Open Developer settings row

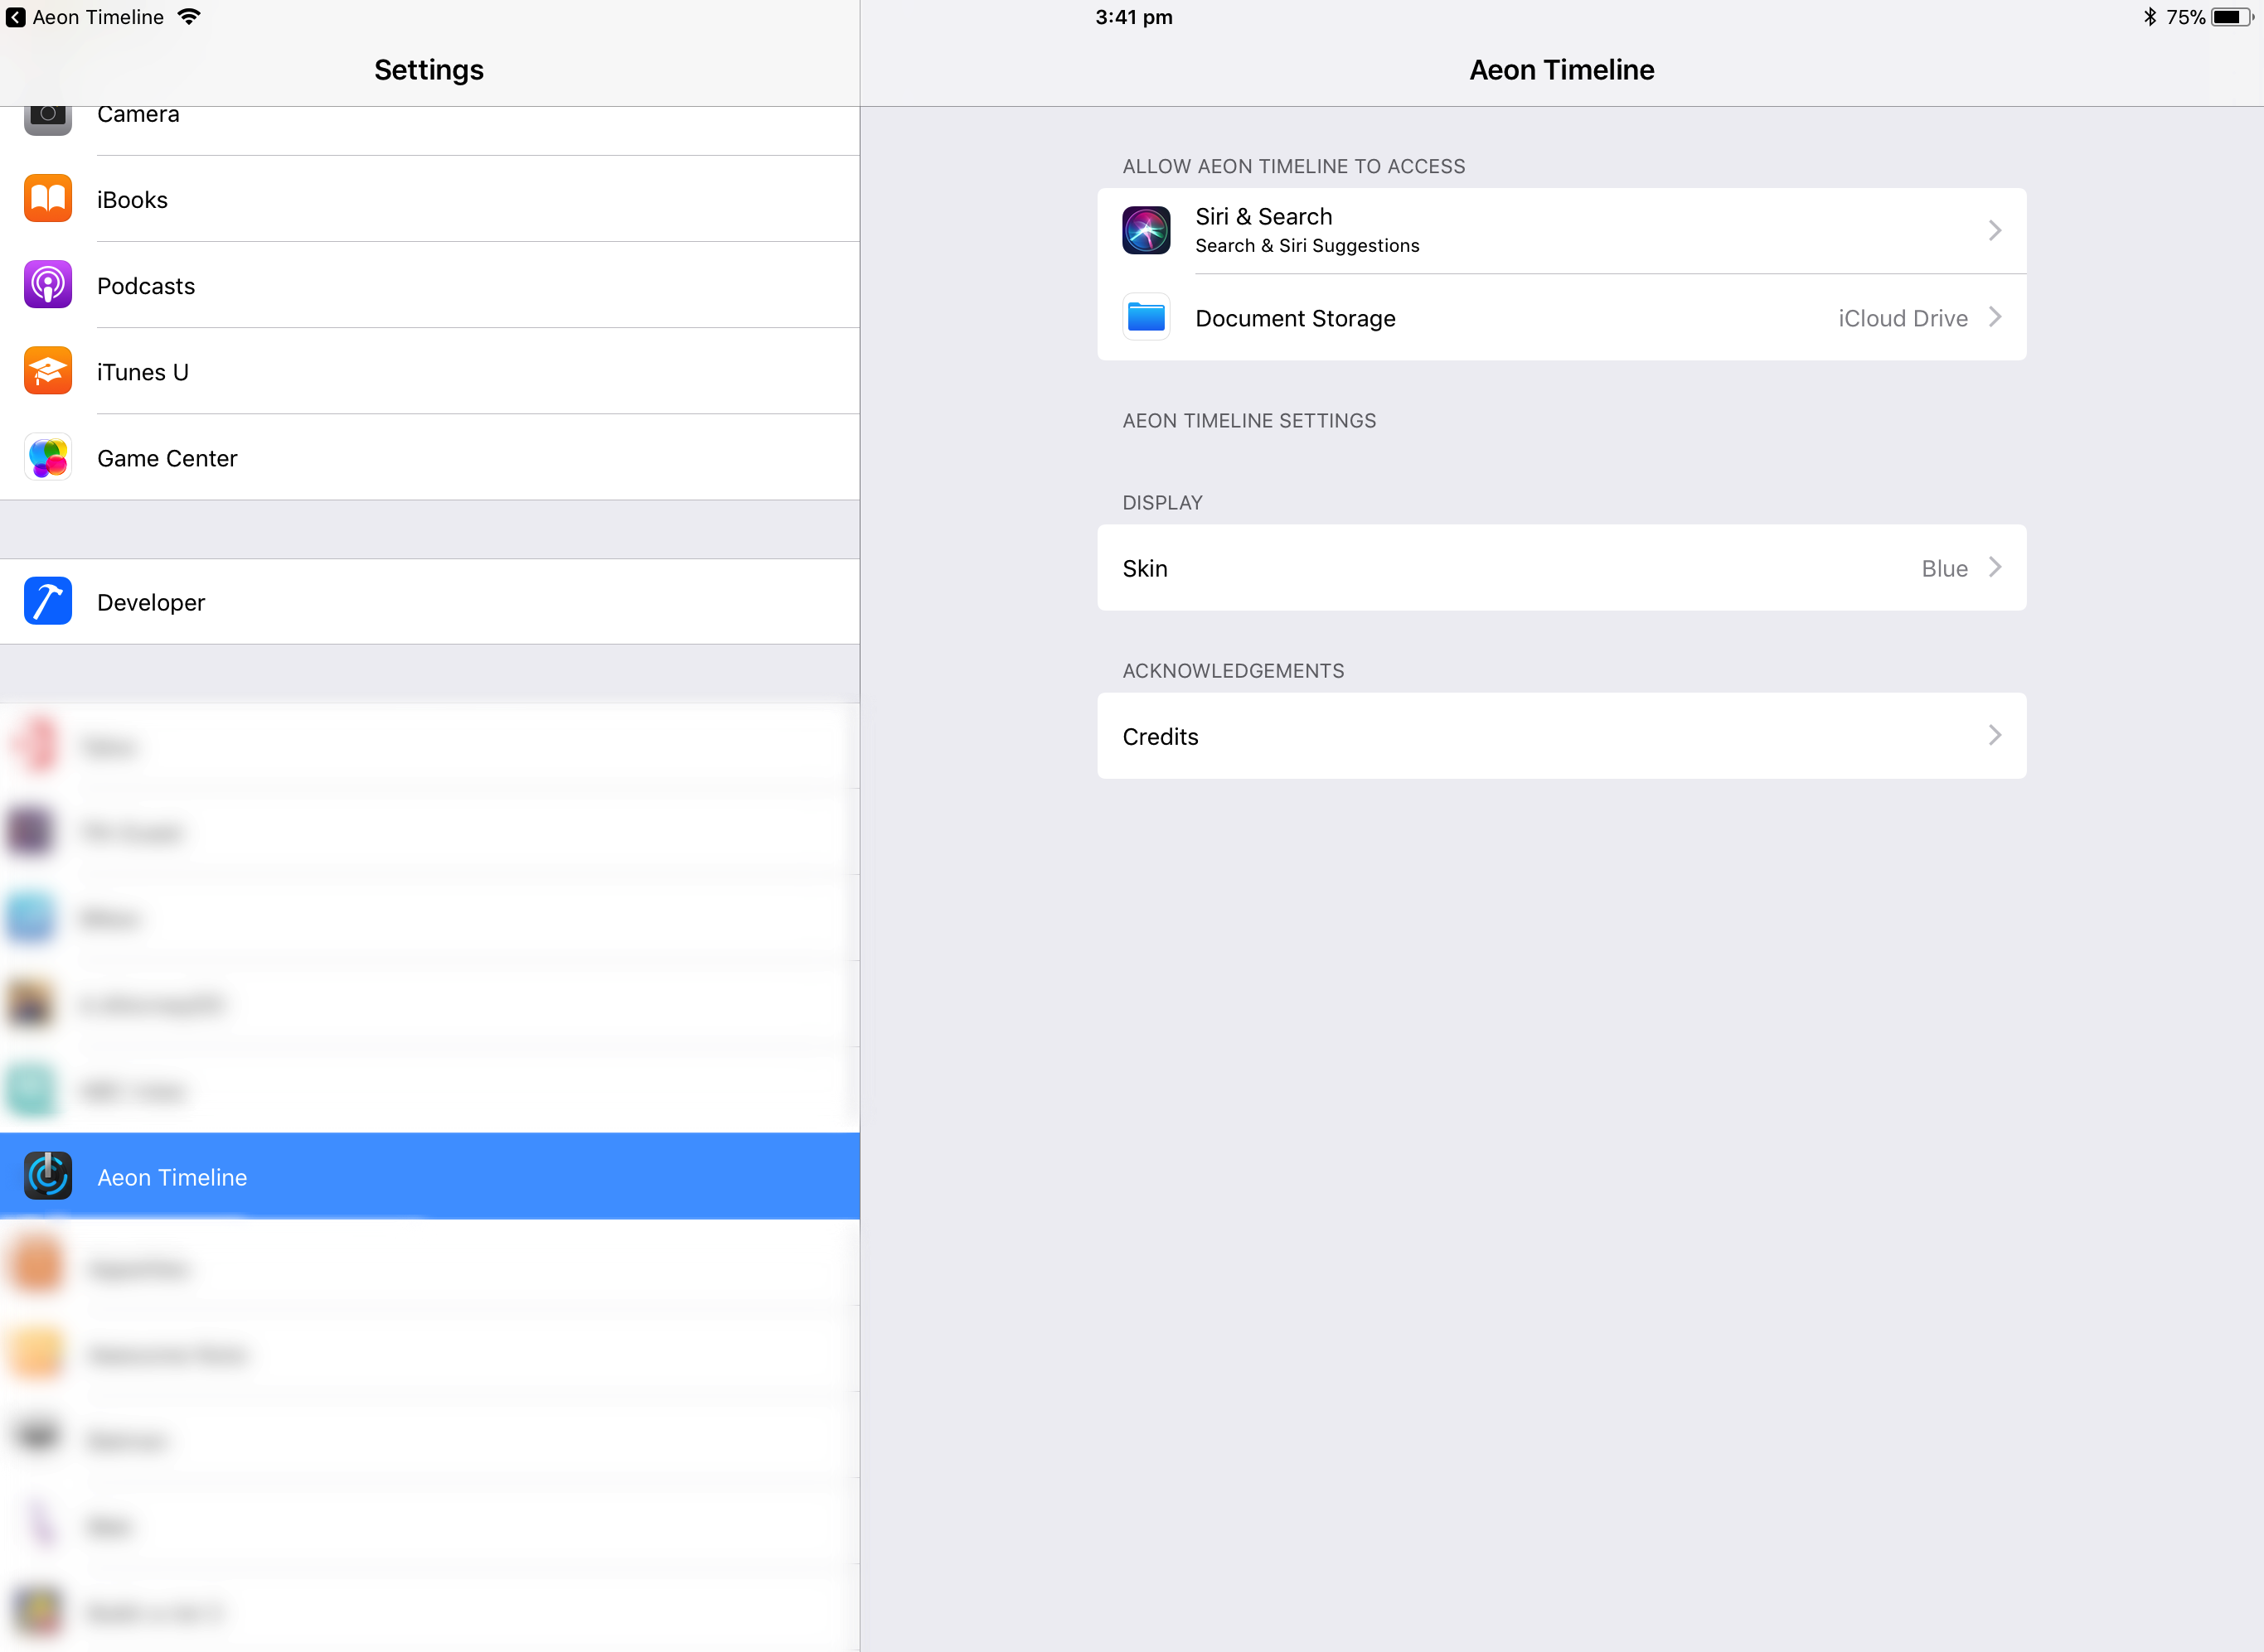(430, 601)
